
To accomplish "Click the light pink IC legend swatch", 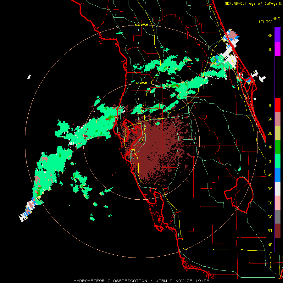I will coord(278,203).
